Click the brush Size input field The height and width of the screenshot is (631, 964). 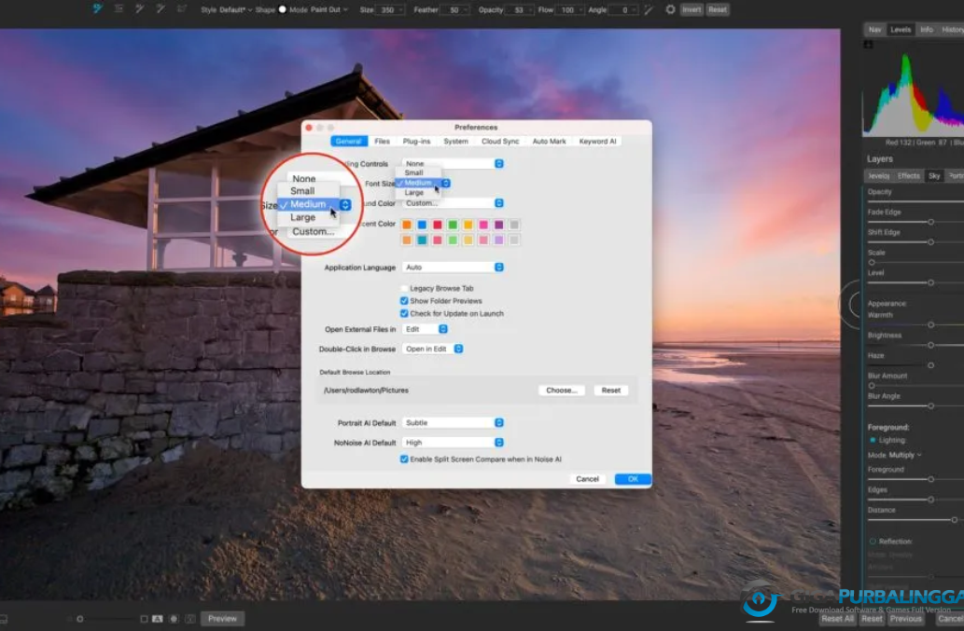pos(391,10)
